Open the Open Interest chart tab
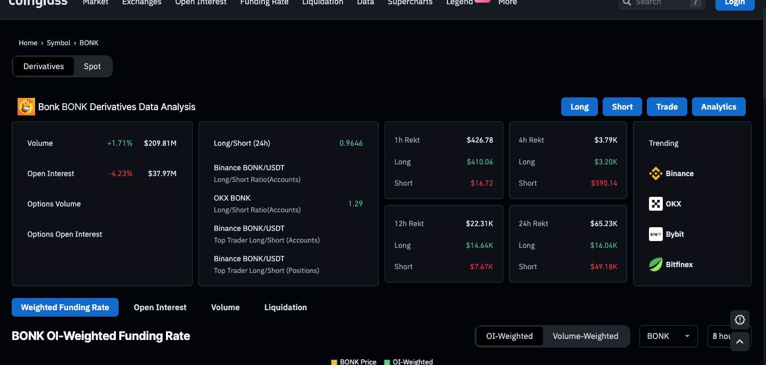Screen dimensions: 766x365 pyautogui.click(x=160, y=308)
